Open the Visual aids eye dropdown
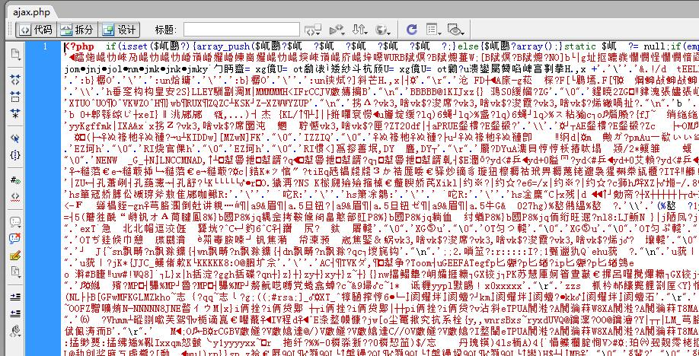 point(455,30)
